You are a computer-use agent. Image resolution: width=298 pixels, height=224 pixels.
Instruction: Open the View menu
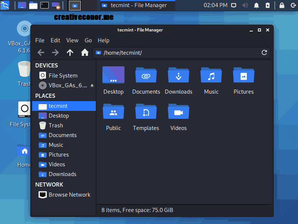72,40
